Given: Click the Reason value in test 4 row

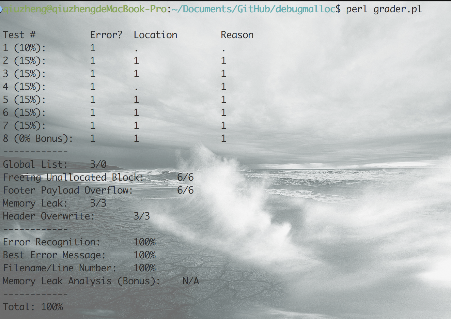Looking at the screenshot, I should [x=223, y=87].
